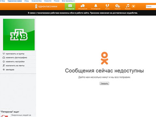The height and width of the screenshot is (117, 156).
Task: Open the Оценки ratings icon
Action: 118,7
